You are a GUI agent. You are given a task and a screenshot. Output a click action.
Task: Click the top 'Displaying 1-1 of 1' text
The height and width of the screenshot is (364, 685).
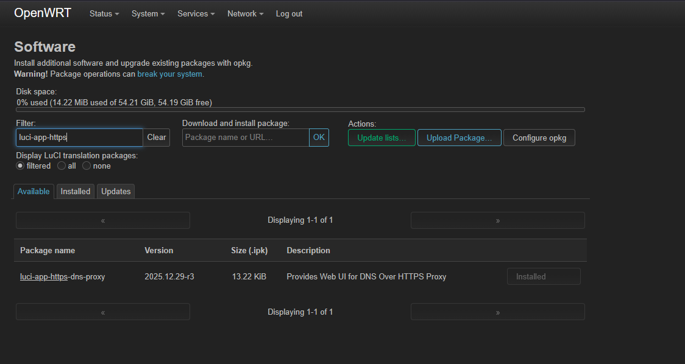pyautogui.click(x=300, y=220)
